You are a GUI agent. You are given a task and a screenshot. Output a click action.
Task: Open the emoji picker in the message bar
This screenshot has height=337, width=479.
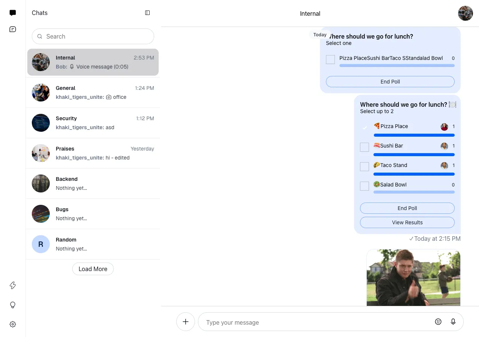tap(438, 321)
